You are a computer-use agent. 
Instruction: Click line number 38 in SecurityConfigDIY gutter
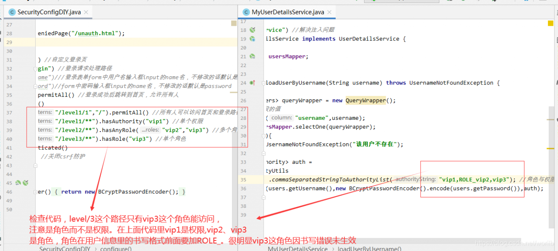coord(10,122)
